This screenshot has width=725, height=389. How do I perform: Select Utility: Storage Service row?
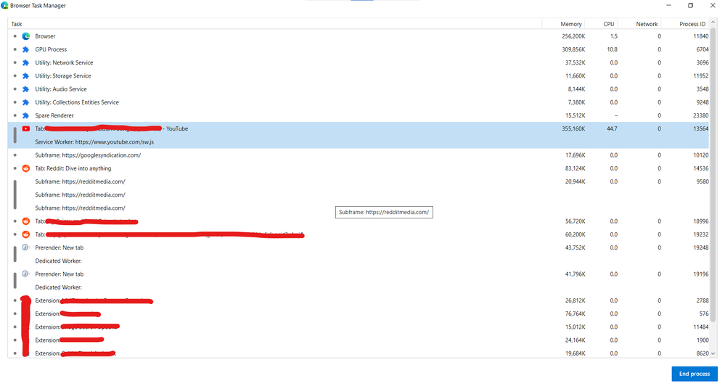[x=359, y=76]
